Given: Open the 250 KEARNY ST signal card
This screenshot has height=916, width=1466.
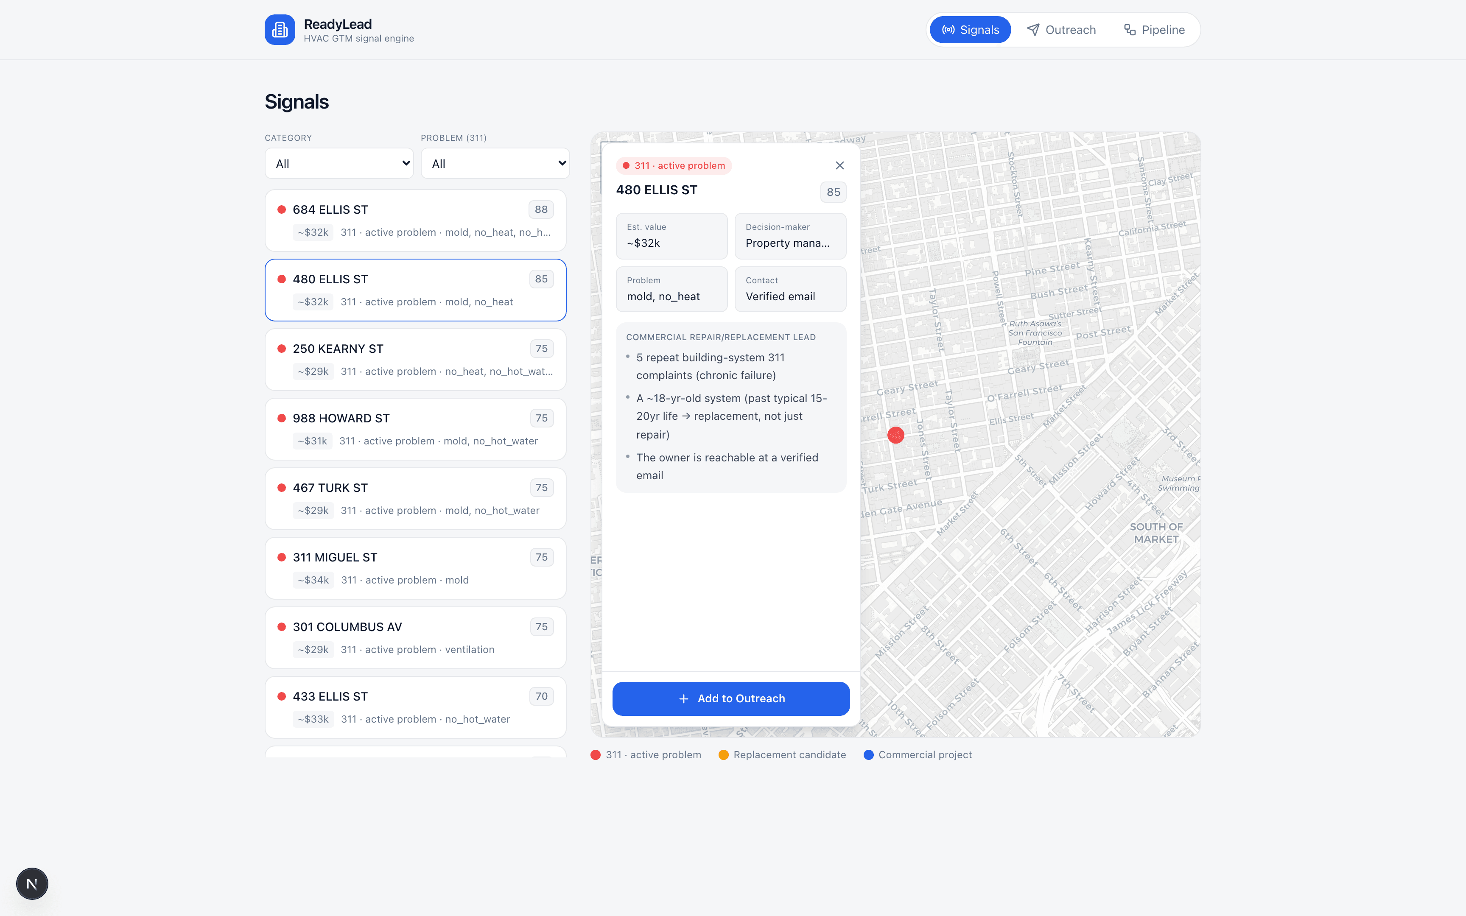Looking at the screenshot, I should pos(416,360).
